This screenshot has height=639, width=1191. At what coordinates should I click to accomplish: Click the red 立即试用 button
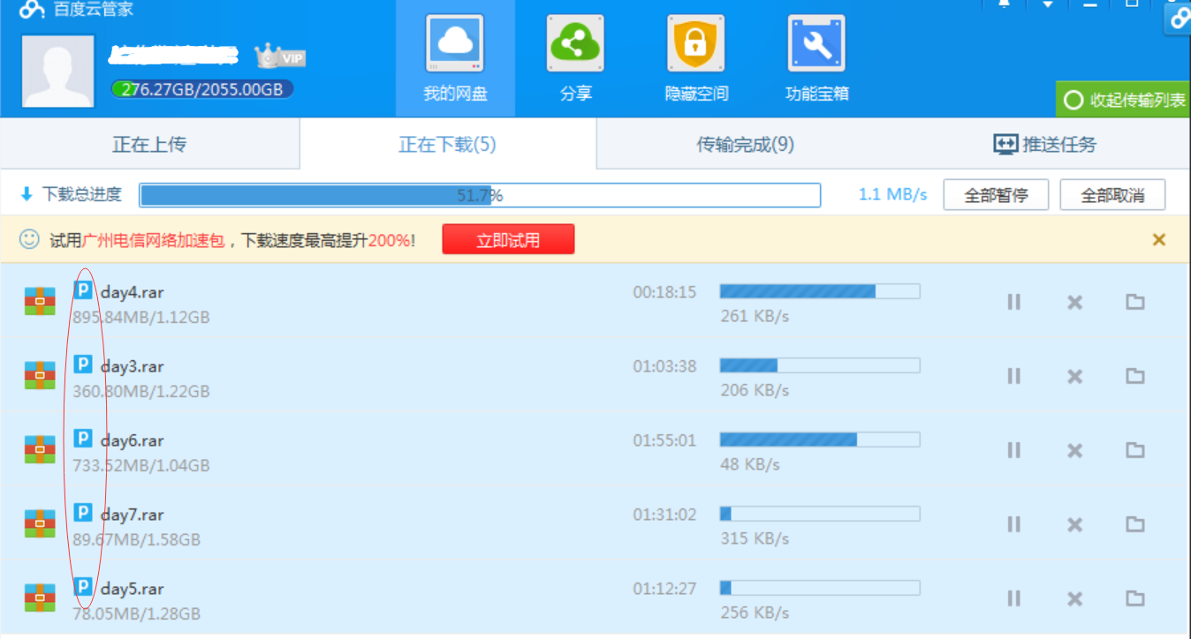508,240
